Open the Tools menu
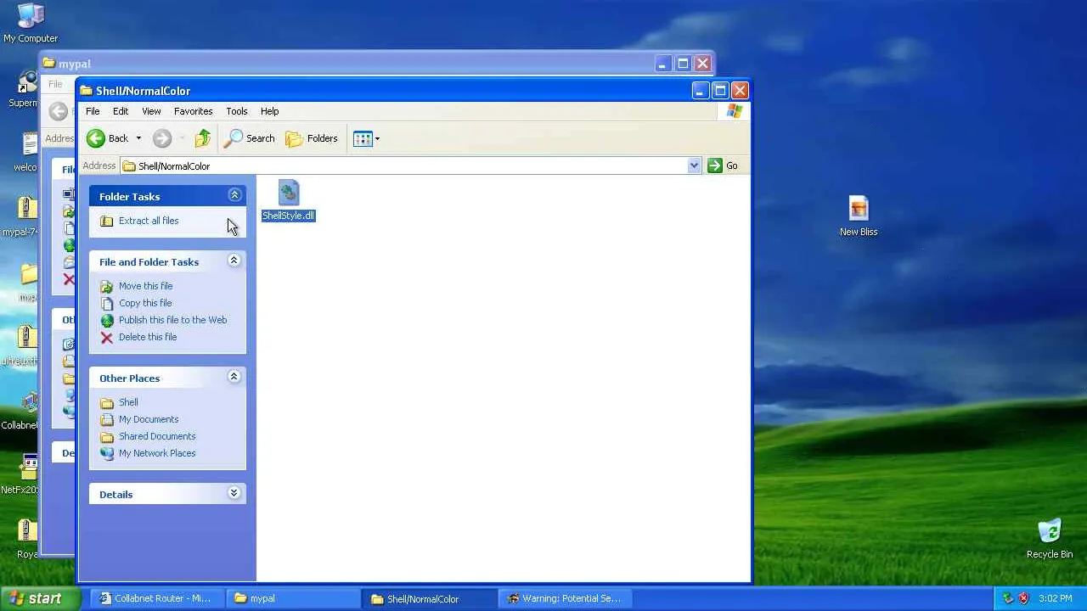Viewport: 1087px width, 611px height. [x=236, y=111]
